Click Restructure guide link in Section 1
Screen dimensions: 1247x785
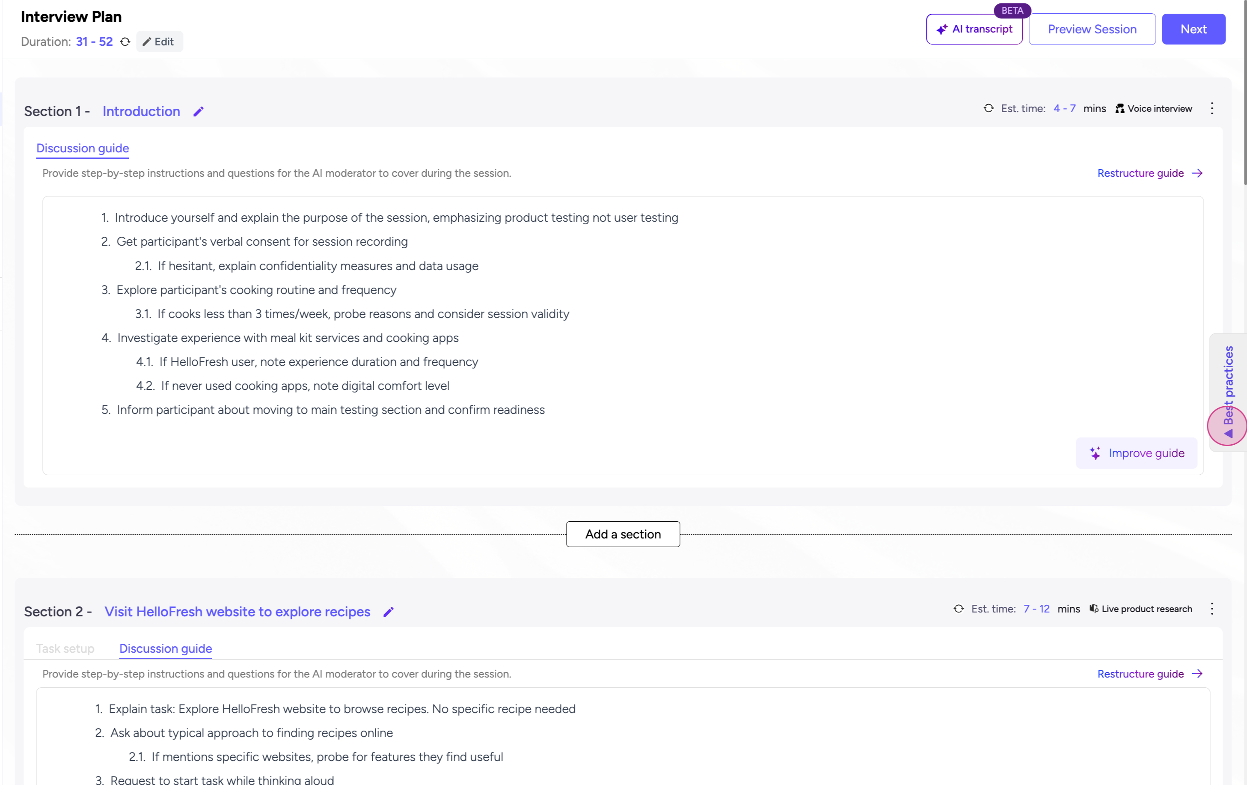click(1140, 173)
